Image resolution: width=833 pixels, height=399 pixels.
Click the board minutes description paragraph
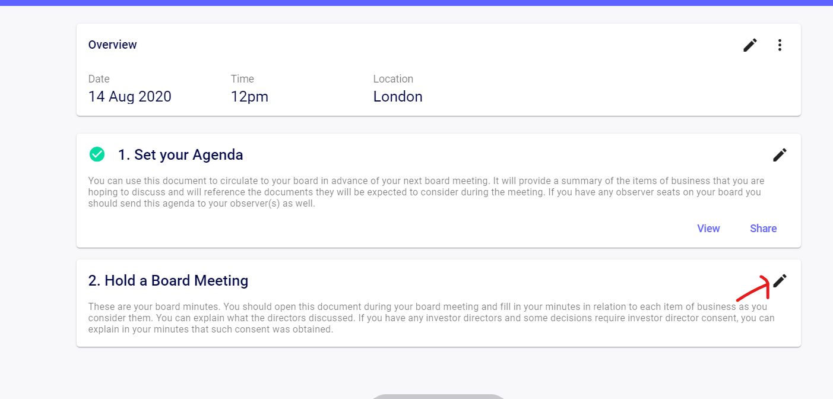432,318
